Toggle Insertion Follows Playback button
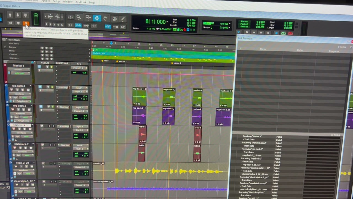The width and height of the screenshot is (353, 199). tap(94, 26)
